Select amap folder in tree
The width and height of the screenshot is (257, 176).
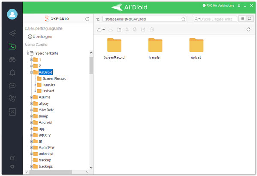point(43,116)
